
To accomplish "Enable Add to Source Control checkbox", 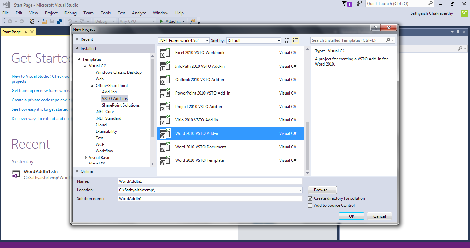I will point(310,205).
